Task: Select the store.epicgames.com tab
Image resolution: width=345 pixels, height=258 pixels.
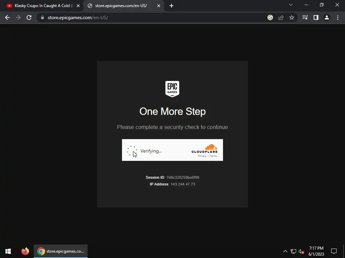Action: point(121,6)
